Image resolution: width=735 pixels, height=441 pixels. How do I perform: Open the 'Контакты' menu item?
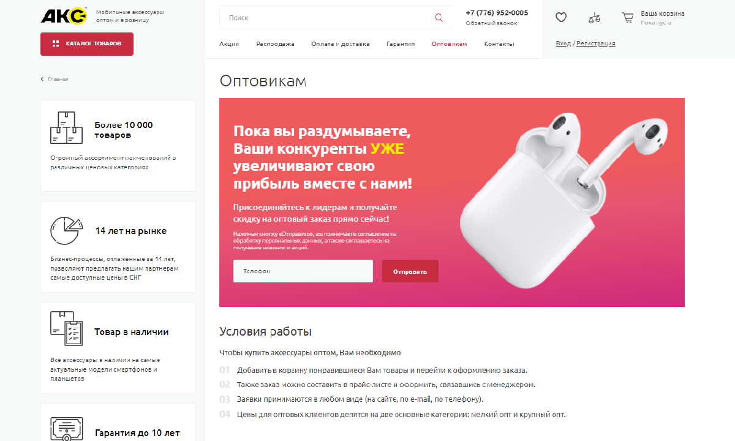click(x=499, y=44)
